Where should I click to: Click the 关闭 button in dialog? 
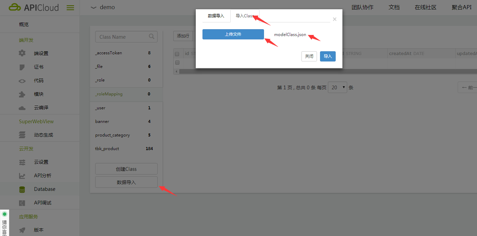[309, 56]
